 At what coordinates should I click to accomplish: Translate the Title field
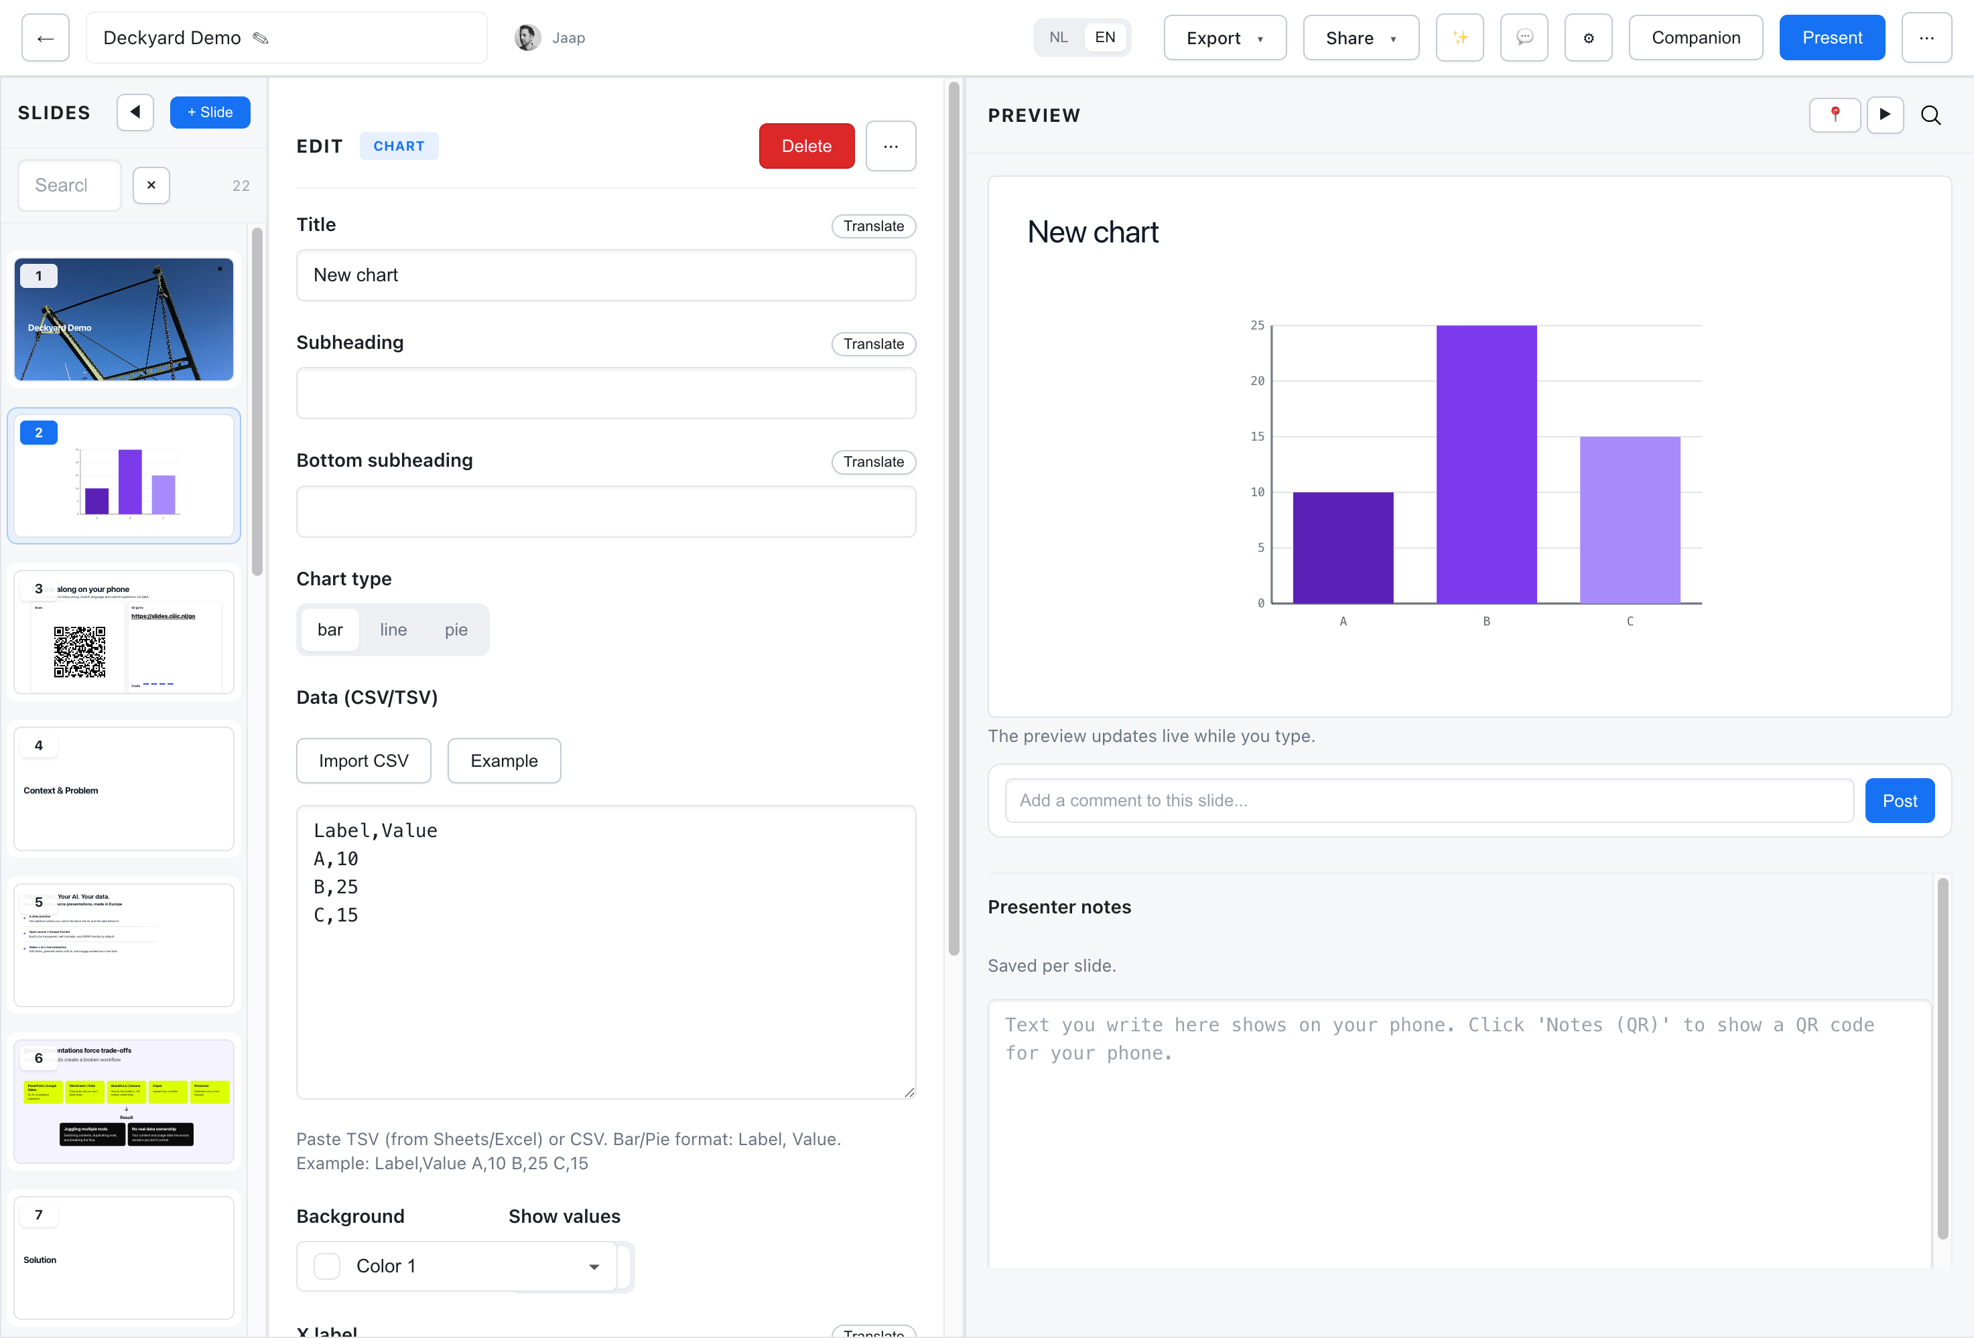(x=873, y=226)
